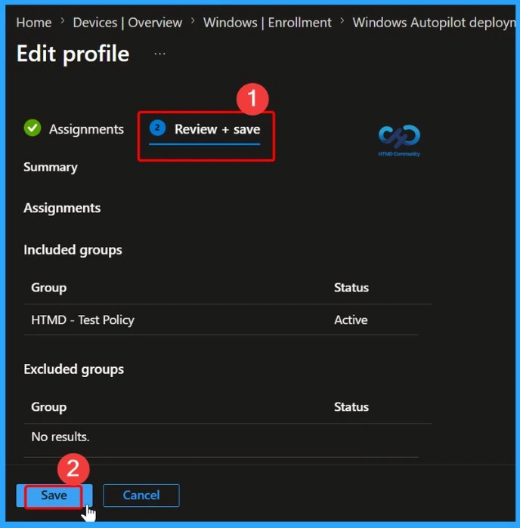
Task: Click the Save button
Action: [54, 496]
